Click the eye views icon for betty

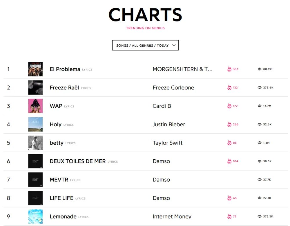[260, 143]
